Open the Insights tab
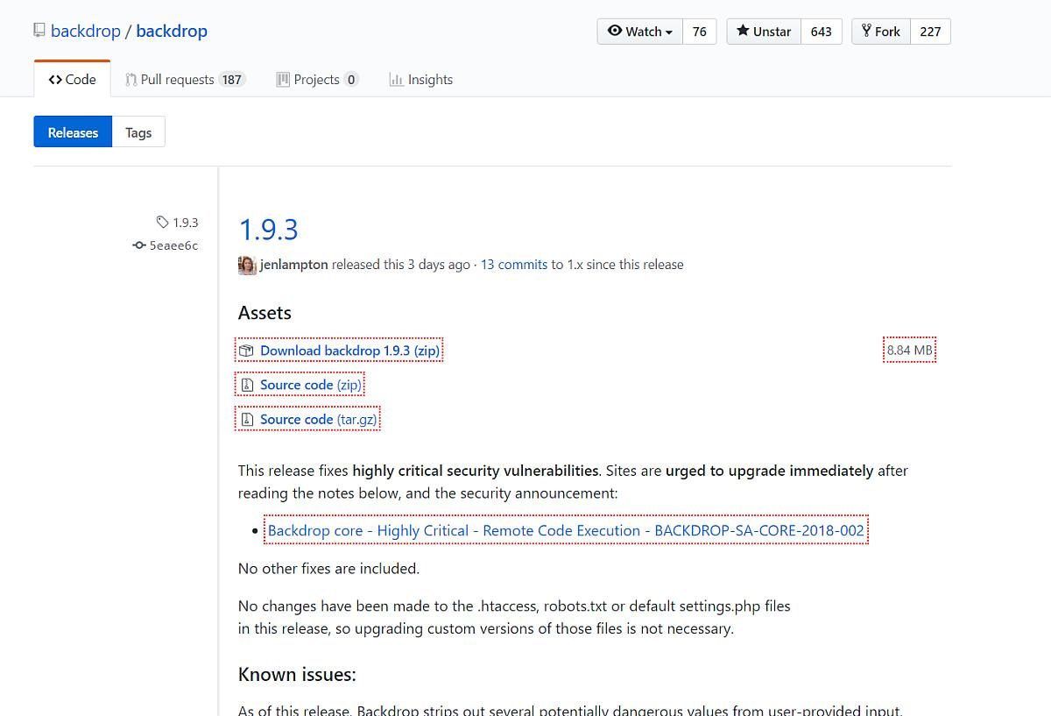This screenshot has height=716, width=1051. [421, 79]
